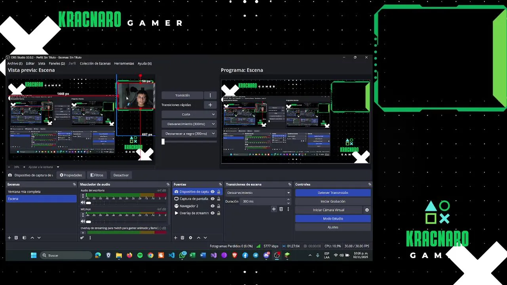
Task: Remove selected scene with trash icon
Action: 16,237
